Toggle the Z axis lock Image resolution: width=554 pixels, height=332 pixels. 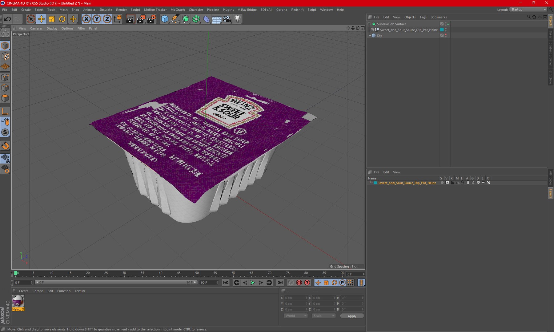pyautogui.click(x=107, y=19)
